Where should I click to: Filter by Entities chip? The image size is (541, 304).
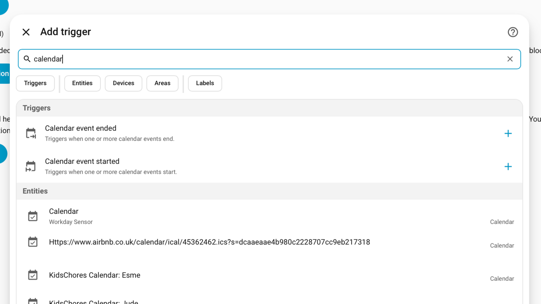tap(82, 83)
